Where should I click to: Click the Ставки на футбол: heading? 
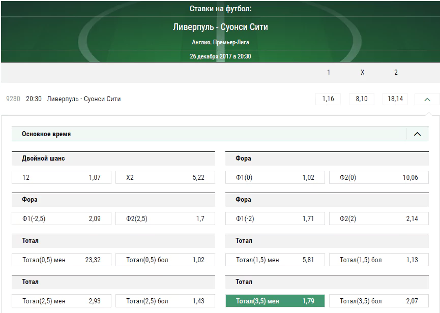pos(220,9)
